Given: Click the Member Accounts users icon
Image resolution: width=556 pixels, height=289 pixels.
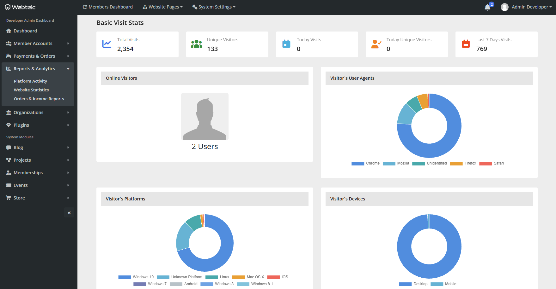Looking at the screenshot, I should pyautogui.click(x=9, y=43).
